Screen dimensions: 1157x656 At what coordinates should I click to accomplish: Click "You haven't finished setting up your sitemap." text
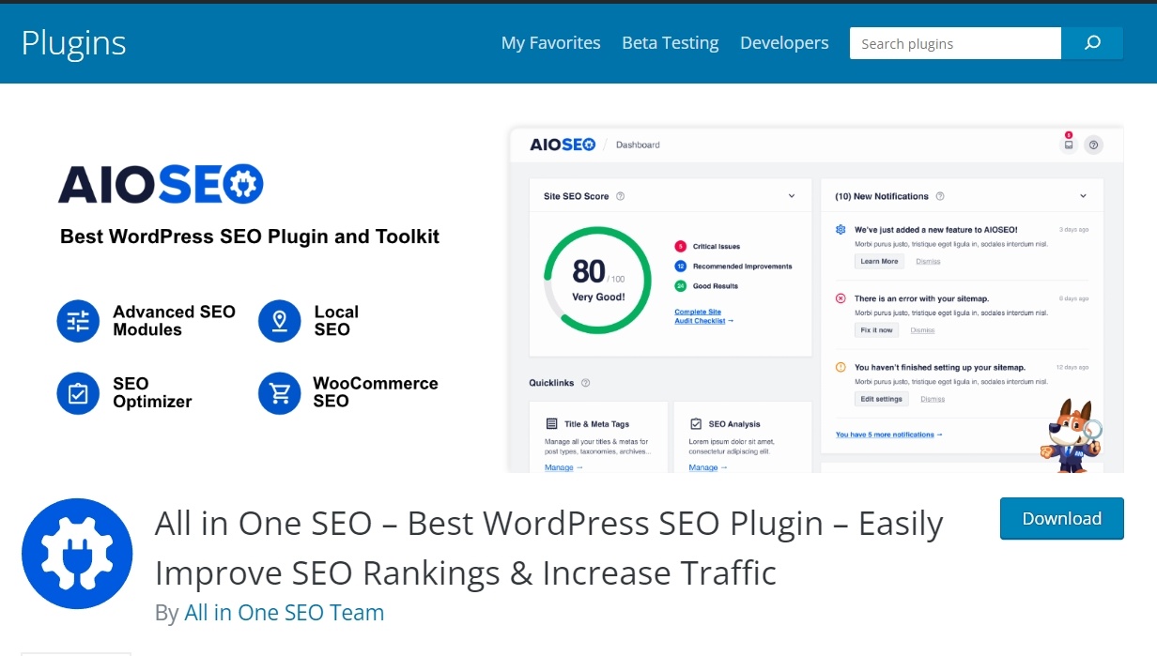tap(940, 367)
